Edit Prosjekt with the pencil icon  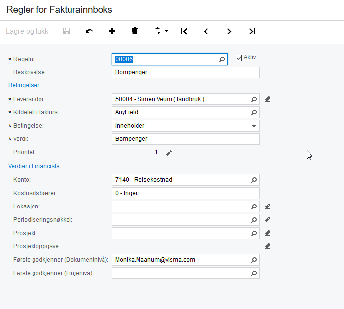[x=267, y=233]
